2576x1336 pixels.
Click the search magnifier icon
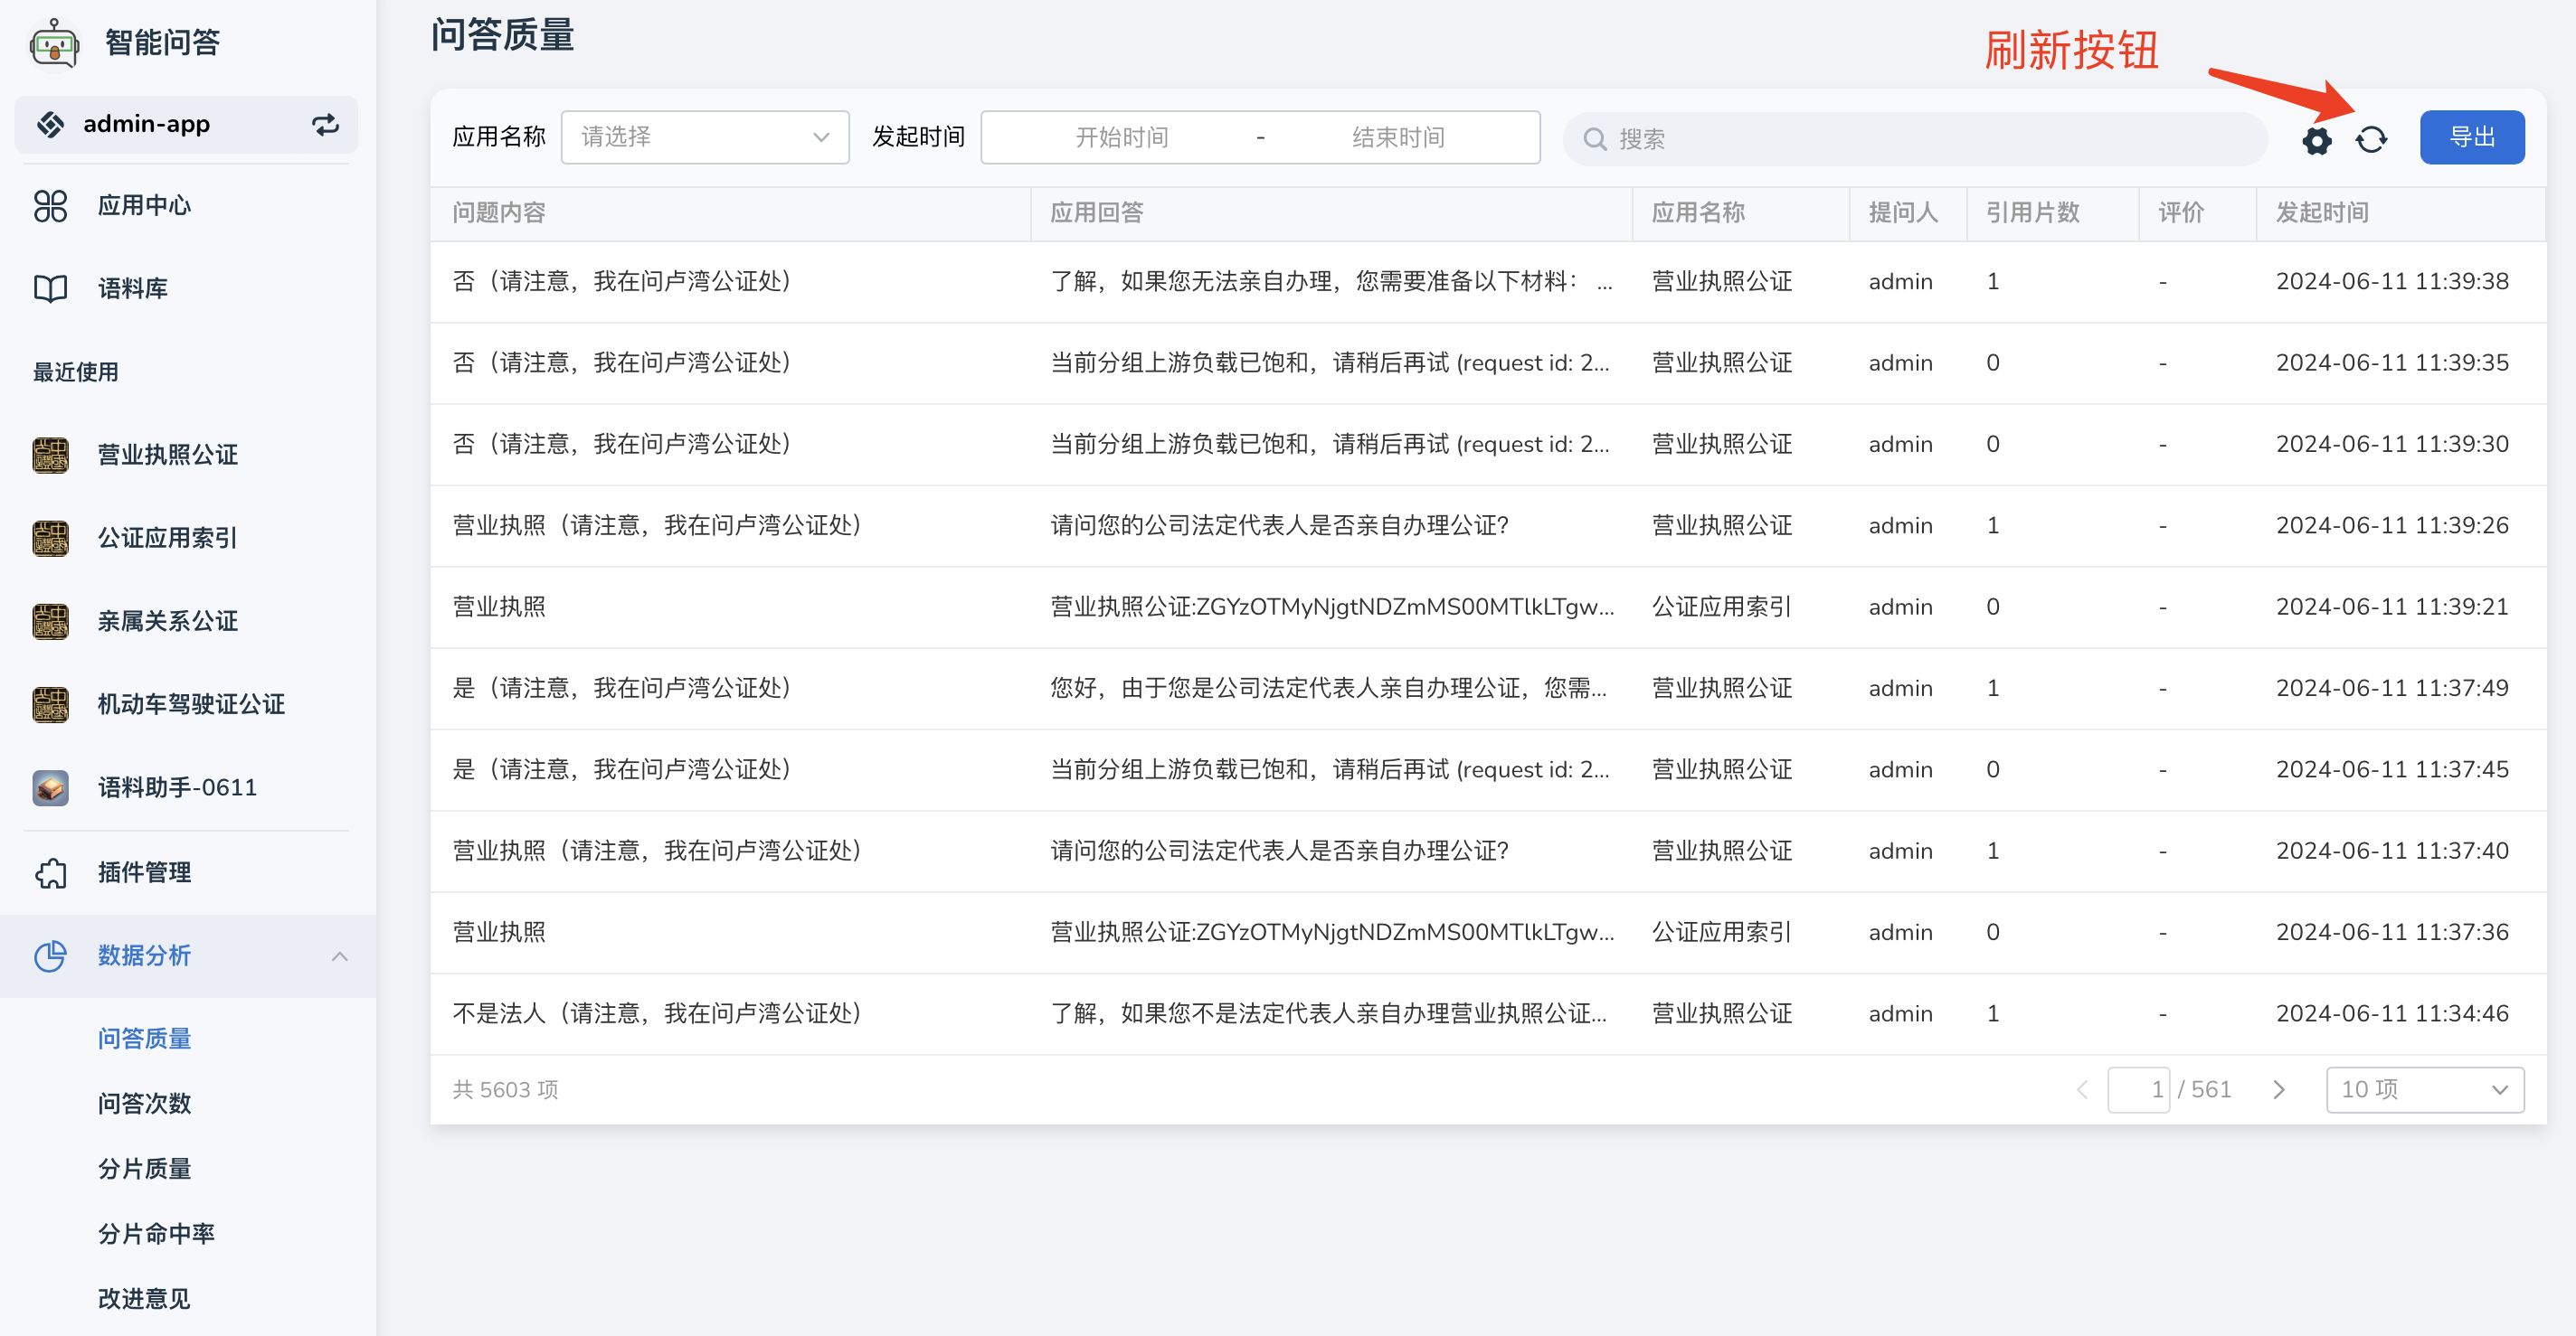pyautogui.click(x=1595, y=139)
